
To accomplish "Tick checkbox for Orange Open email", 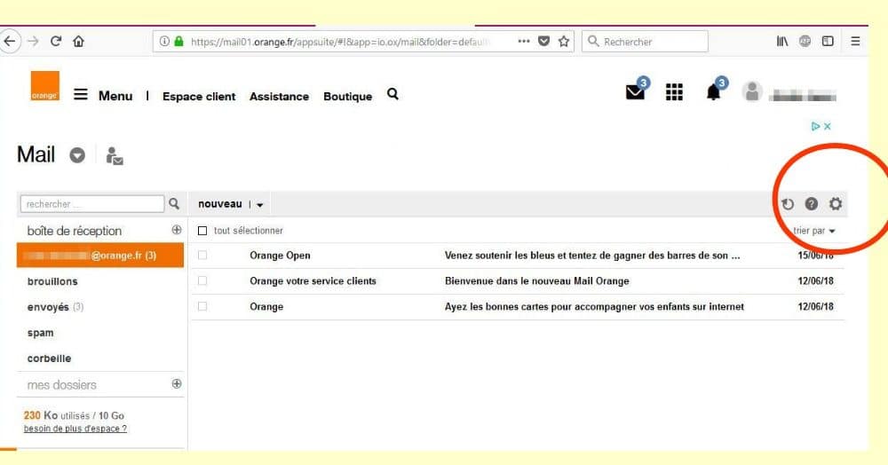I will point(202,255).
